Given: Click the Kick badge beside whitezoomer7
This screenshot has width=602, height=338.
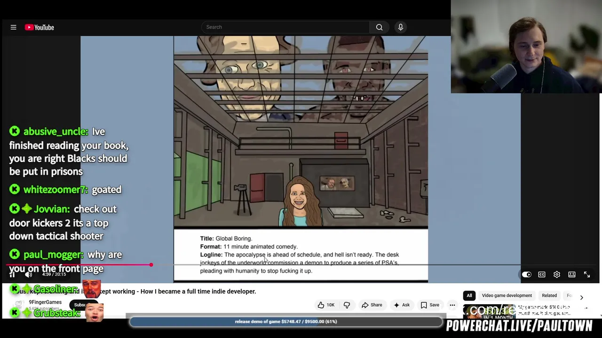Looking at the screenshot, I should [x=15, y=189].
